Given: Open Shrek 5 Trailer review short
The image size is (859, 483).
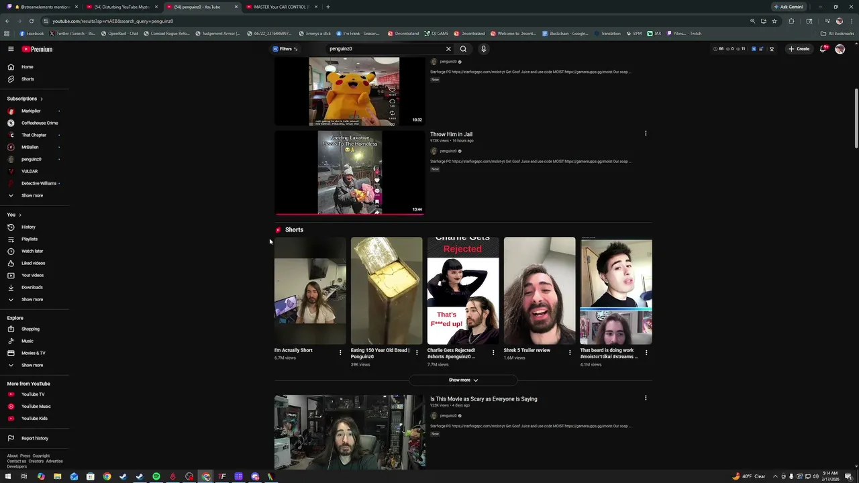Looking at the screenshot, I should tap(540, 290).
